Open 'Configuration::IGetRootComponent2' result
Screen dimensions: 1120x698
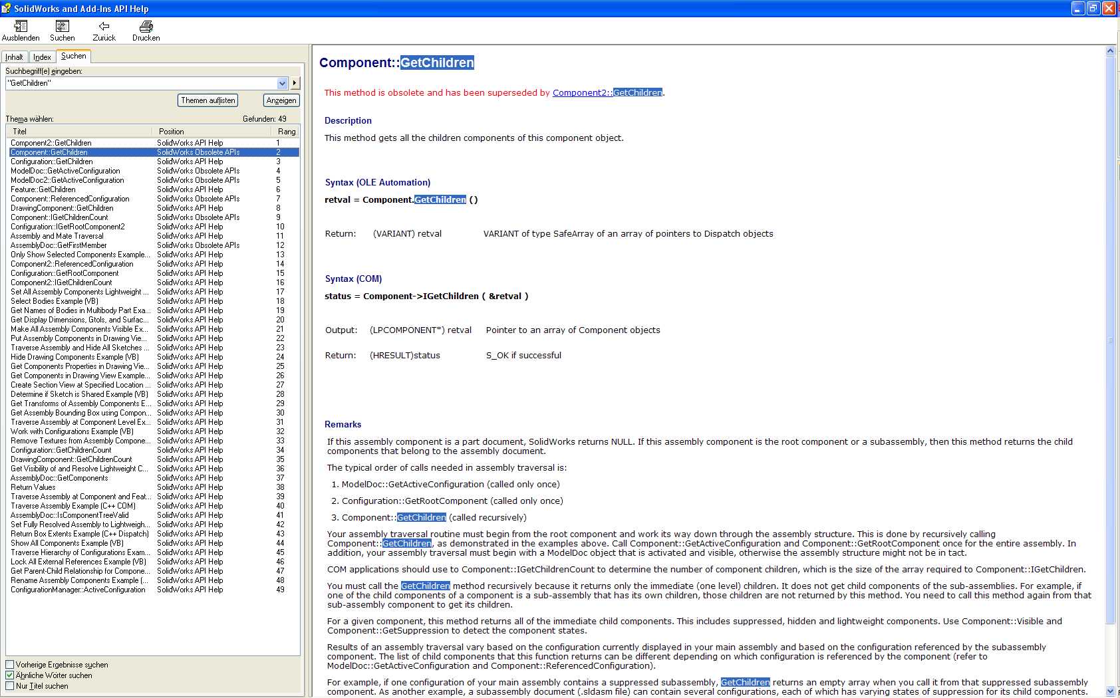tap(154, 227)
